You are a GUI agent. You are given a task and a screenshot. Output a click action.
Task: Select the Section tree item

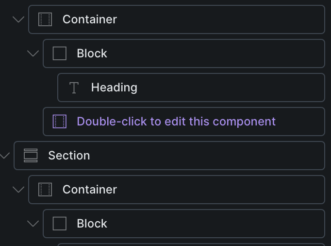(169, 156)
